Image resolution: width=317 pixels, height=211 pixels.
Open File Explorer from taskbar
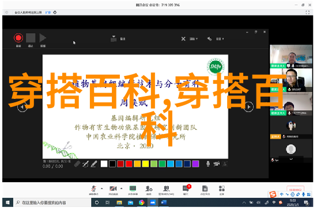pyautogui.click(x=119, y=202)
